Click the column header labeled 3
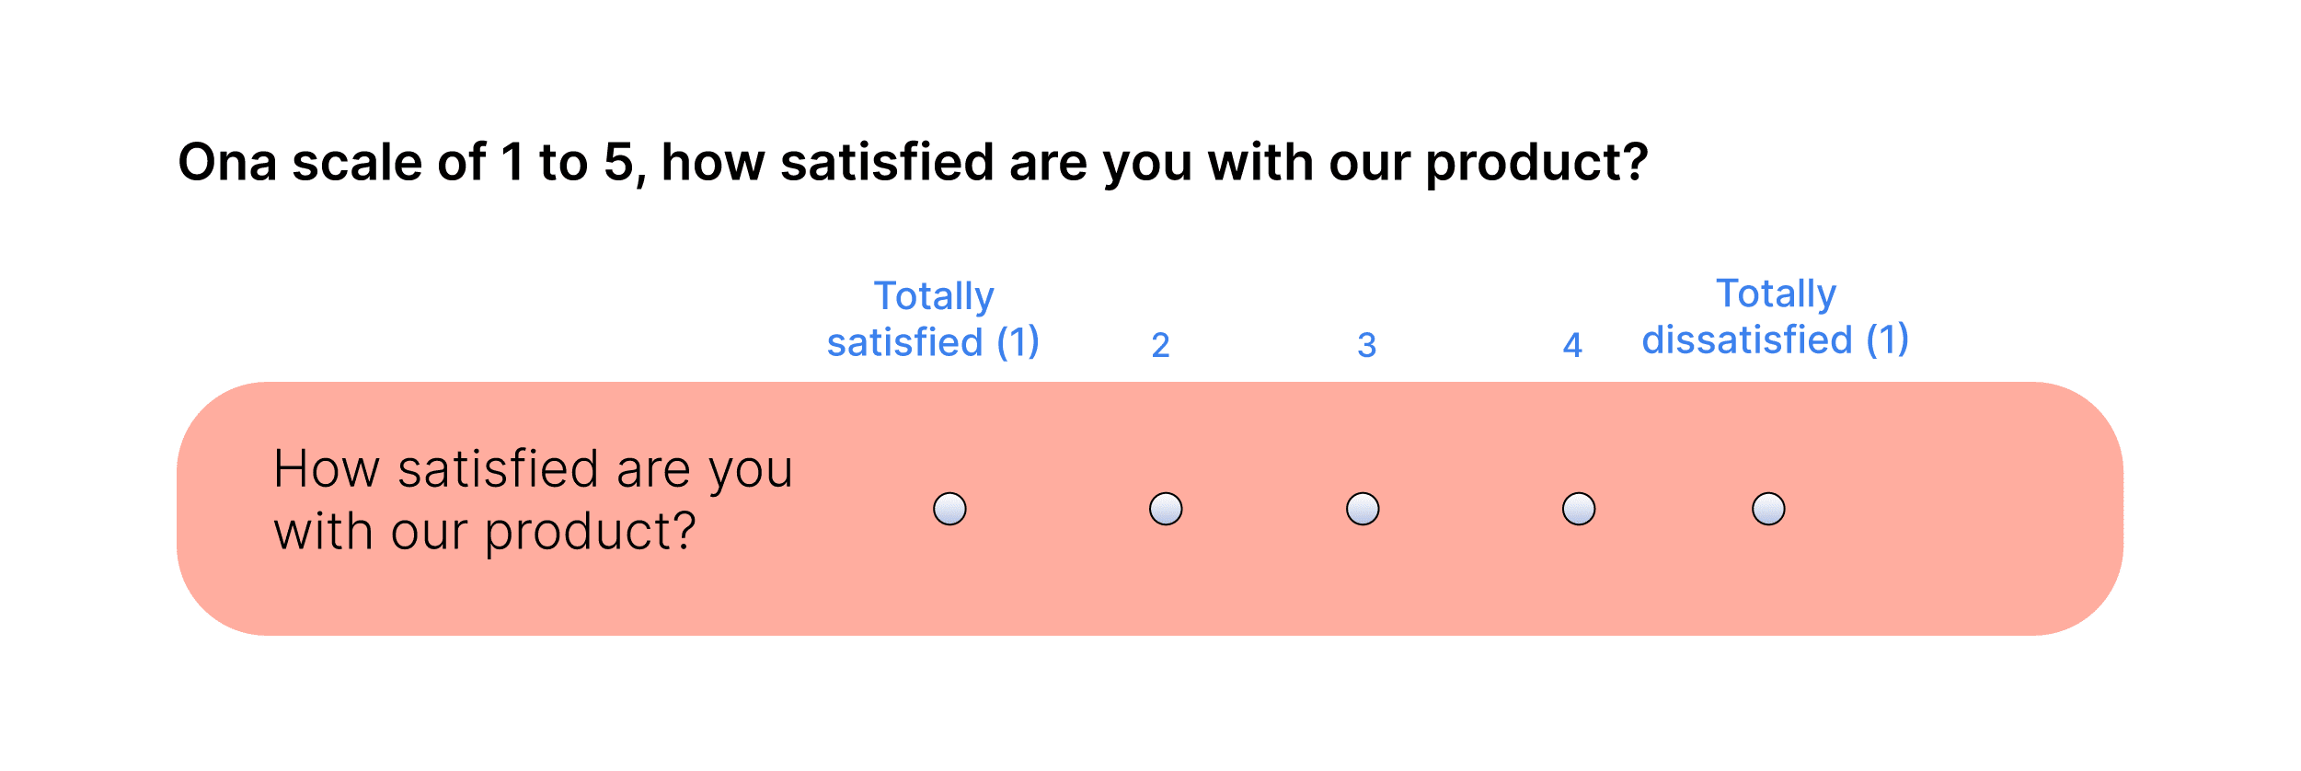2301x771 pixels. (1364, 345)
